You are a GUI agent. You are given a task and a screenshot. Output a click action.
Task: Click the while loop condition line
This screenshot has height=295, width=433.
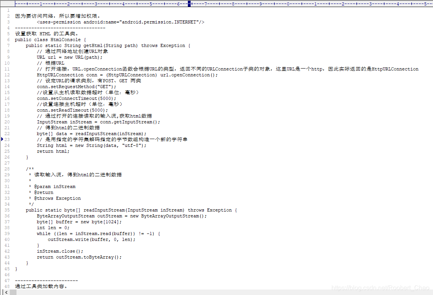[x=98, y=234]
